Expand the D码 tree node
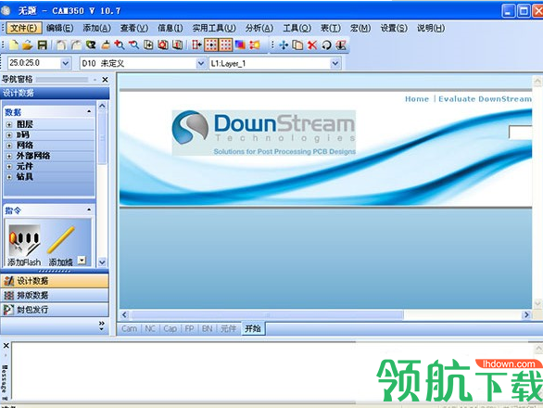Image resolution: width=543 pixels, height=408 pixels. pos(9,135)
